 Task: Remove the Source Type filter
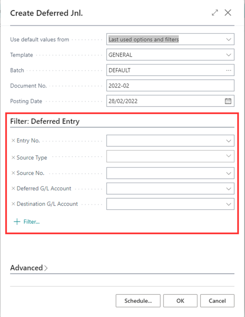click(13, 157)
